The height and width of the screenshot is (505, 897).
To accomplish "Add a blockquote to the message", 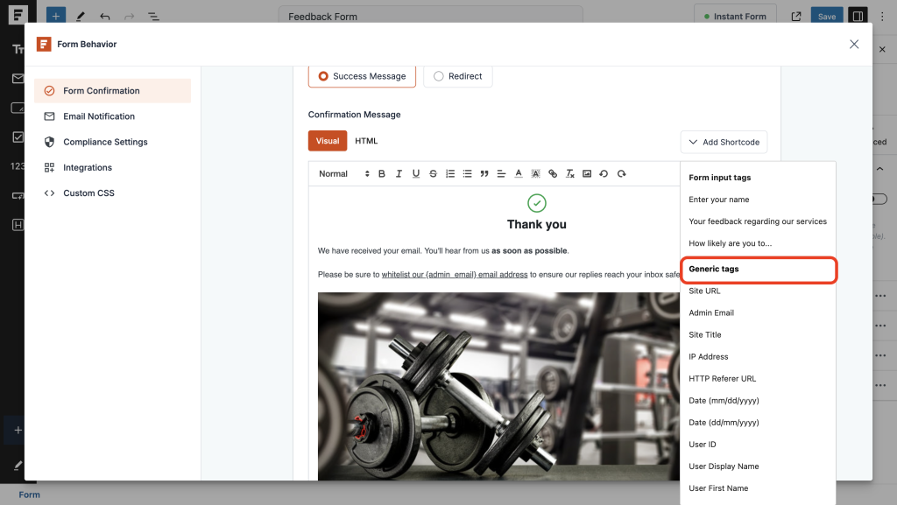I will pyautogui.click(x=484, y=173).
